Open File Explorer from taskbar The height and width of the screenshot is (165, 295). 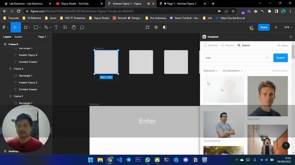click(x=100, y=160)
